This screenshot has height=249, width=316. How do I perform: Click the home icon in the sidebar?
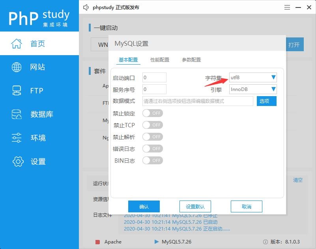tap(17, 44)
